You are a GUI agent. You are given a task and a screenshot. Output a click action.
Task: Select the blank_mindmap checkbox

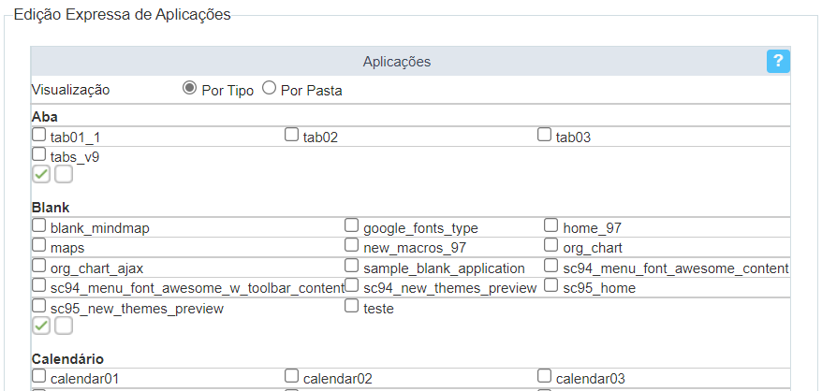pyautogui.click(x=39, y=226)
